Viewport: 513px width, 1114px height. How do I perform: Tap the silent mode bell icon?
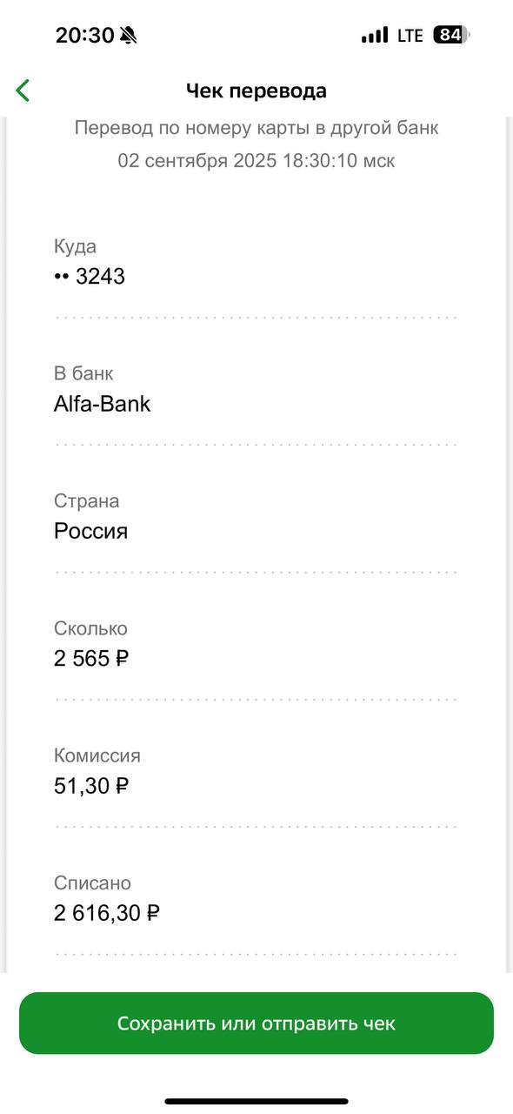point(129,35)
